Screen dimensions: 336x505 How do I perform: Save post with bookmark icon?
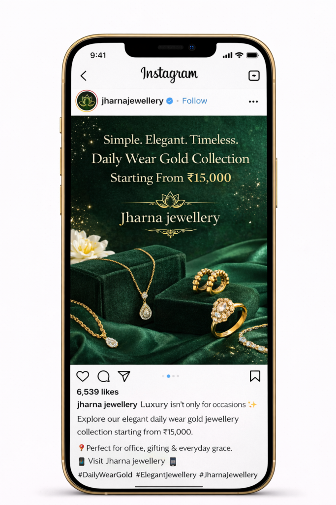click(255, 376)
